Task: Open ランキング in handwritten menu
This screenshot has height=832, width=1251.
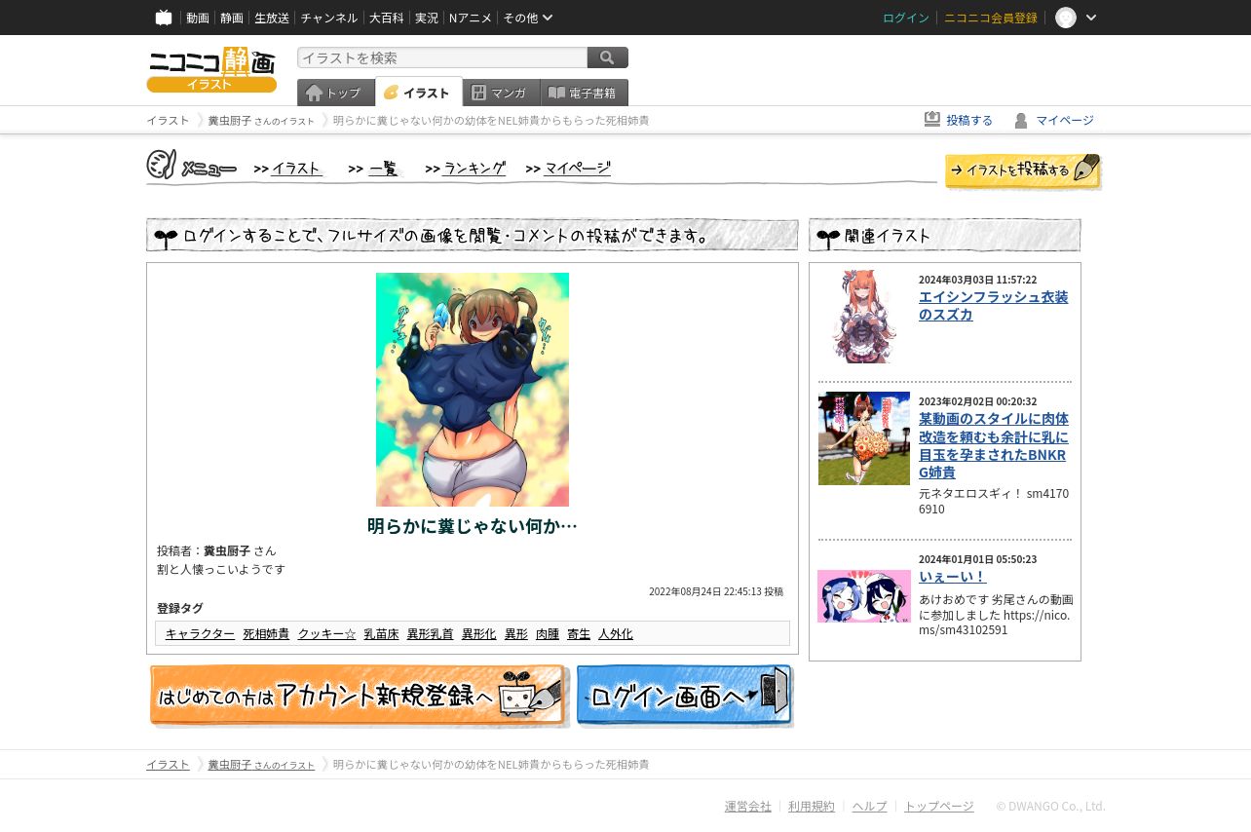Action: (474, 169)
